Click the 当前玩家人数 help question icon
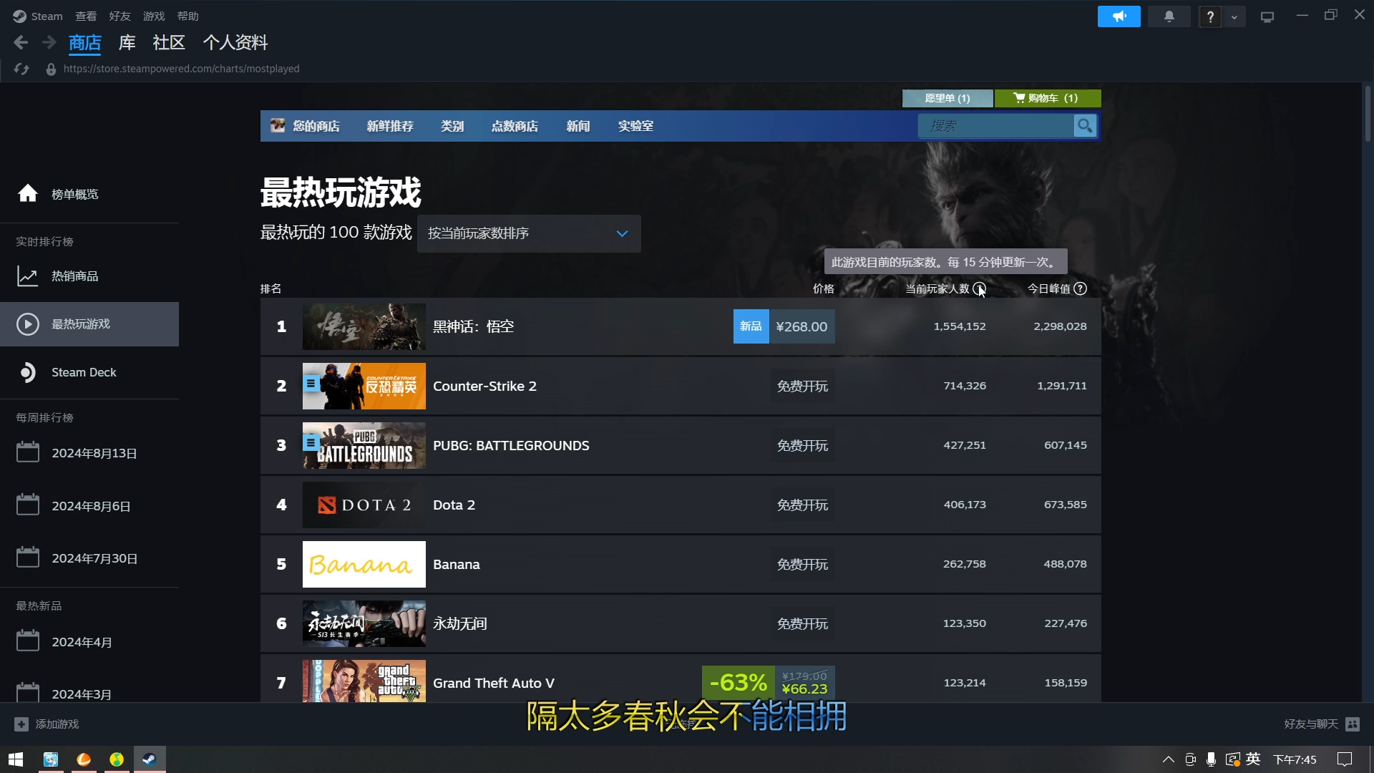The width and height of the screenshot is (1374, 773). pos(980,288)
